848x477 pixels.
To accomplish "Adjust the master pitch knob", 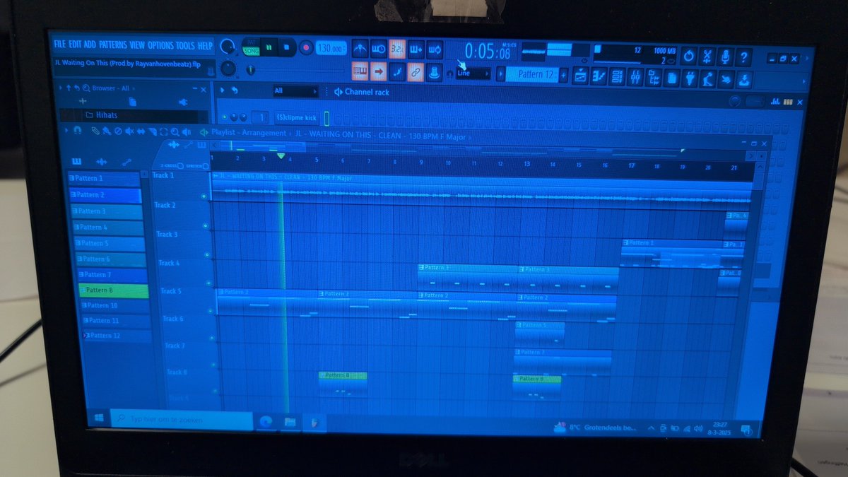I will pyautogui.click(x=228, y=68).
